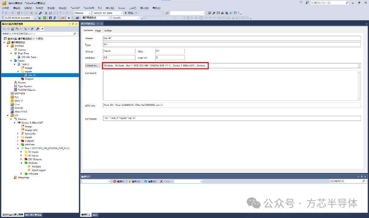This screenshot has height=218, width=369.
Task: Click the green Start/Attach play button
Action: tap(126, 13)
